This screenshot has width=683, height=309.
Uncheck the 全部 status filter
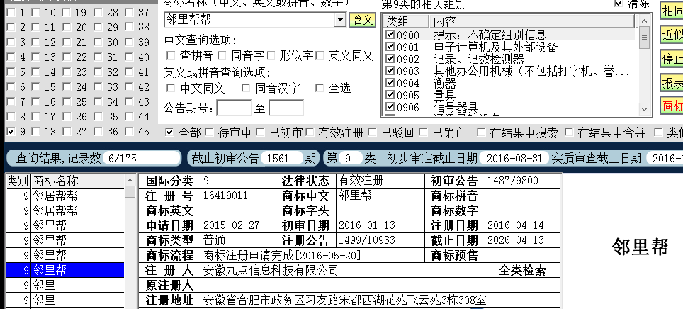(169, 133)
